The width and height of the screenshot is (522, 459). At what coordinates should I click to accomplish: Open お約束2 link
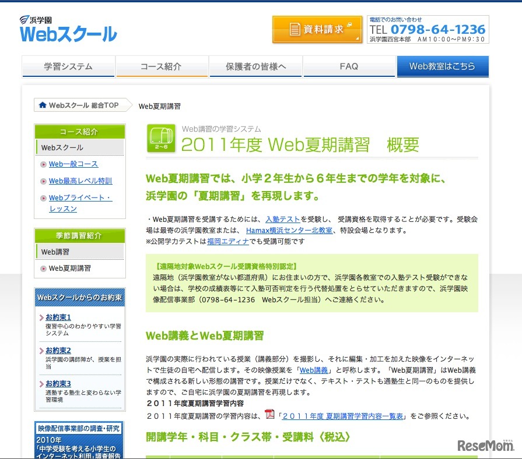tap(58, 350)
